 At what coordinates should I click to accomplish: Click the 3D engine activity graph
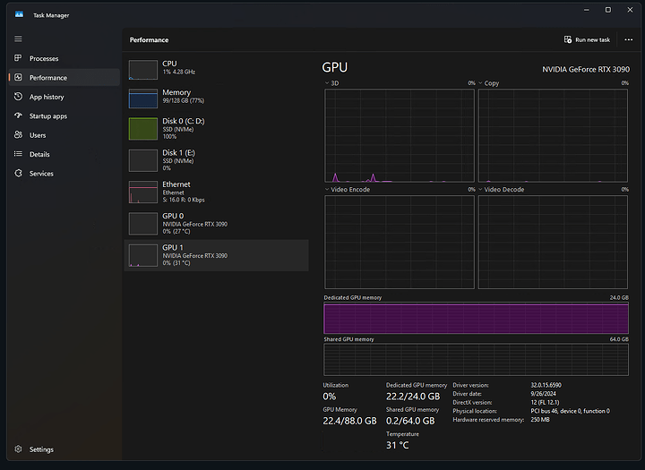tap(399, 135)
